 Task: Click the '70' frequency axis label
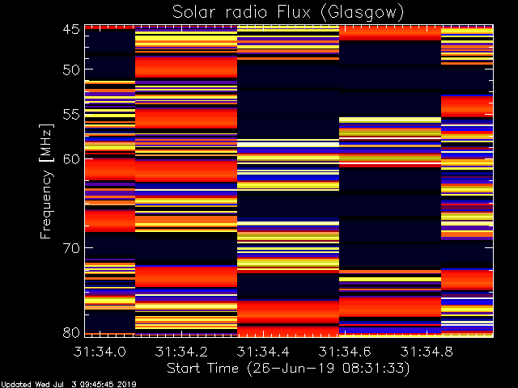coord(71,248)
